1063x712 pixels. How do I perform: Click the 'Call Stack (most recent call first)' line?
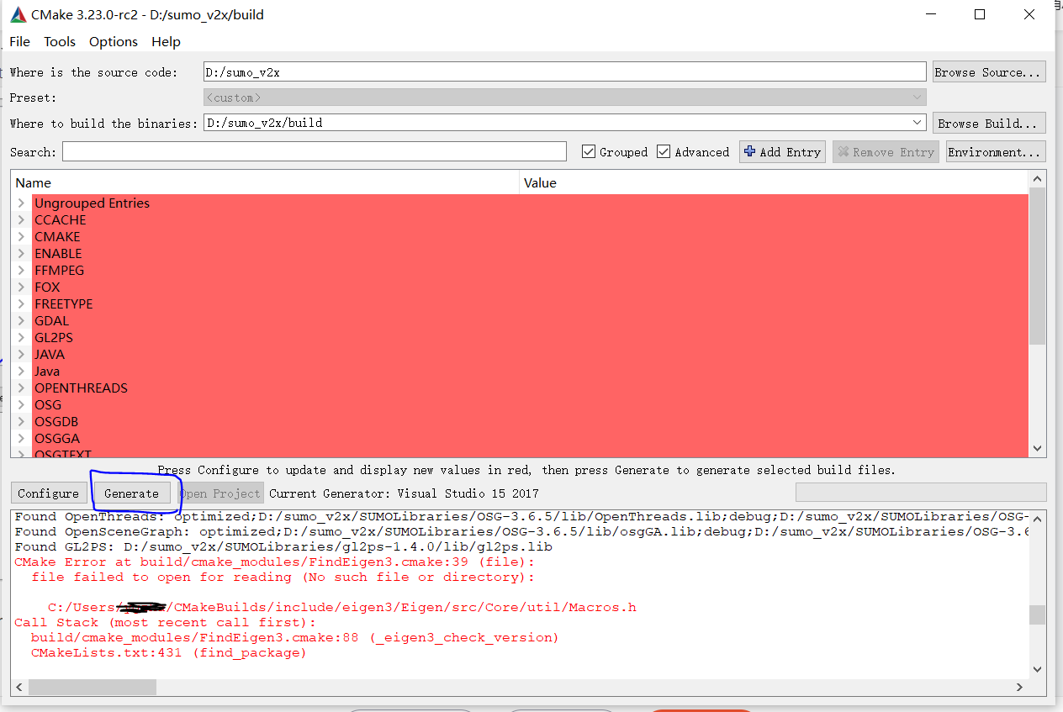(166, 622)
